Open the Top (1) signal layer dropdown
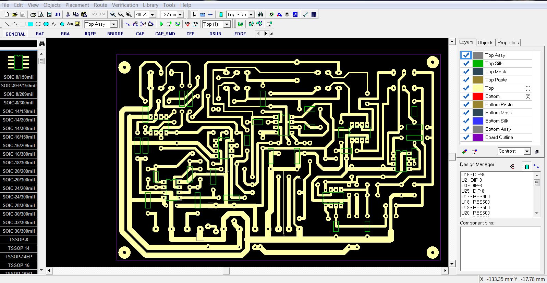 227,24
